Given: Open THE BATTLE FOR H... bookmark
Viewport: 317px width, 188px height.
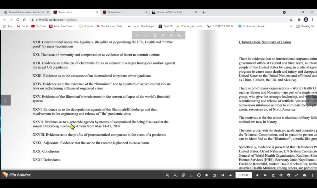Looking at the screenshot, I should click(221, 26).
